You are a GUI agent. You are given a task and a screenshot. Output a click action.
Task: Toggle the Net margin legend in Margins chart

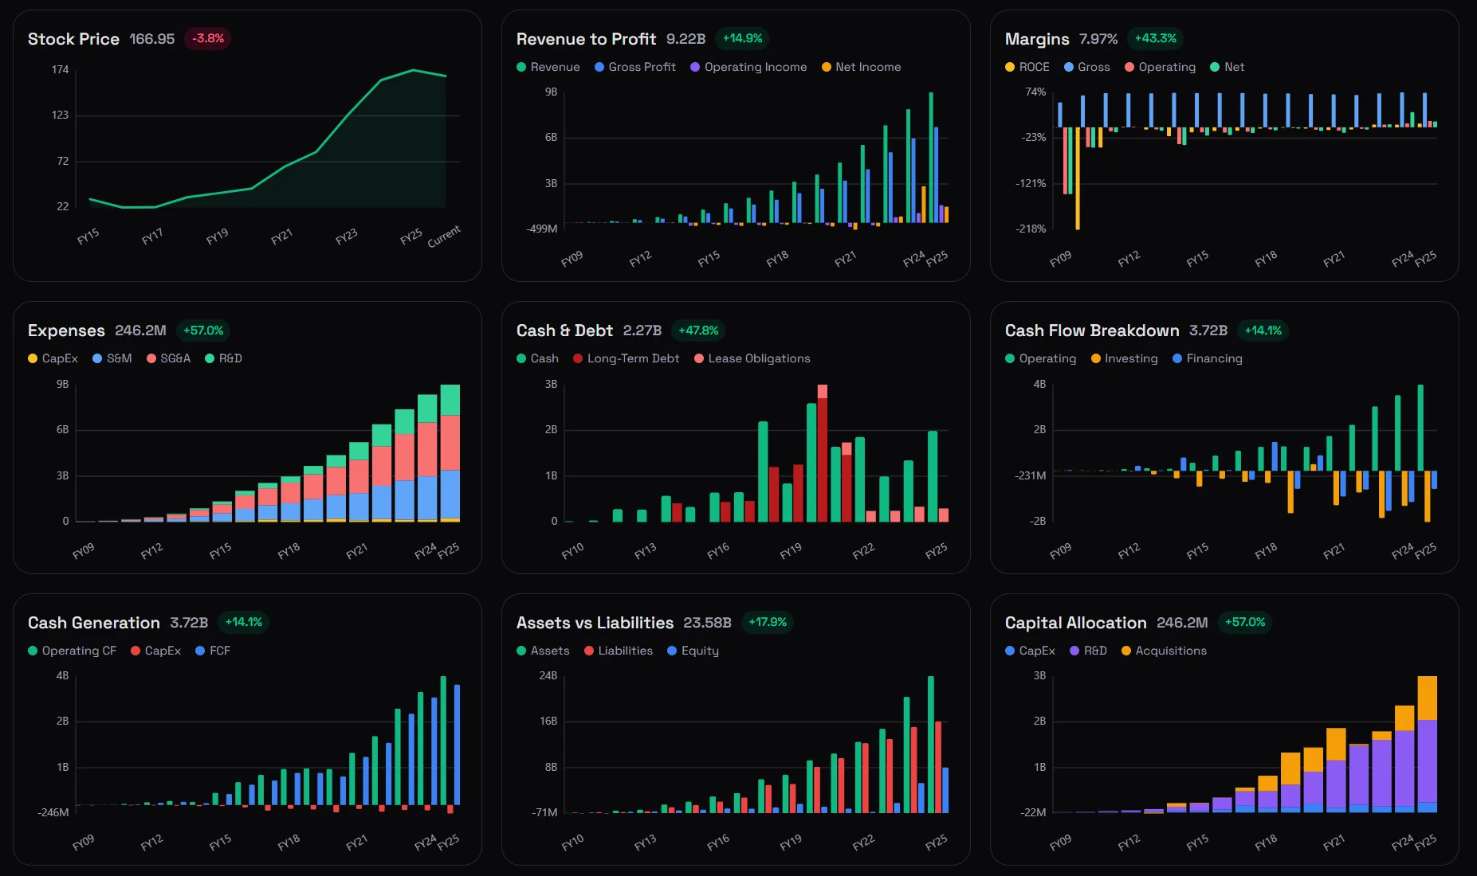pyautogui.click(x=1228, y=67)
